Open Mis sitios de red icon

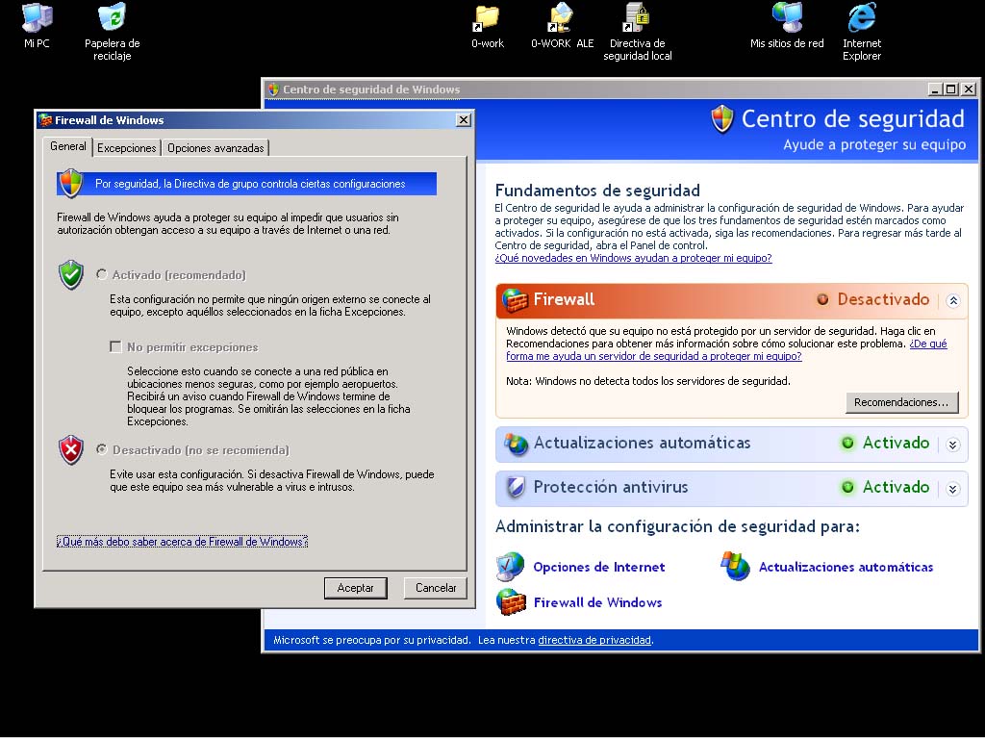787,25
